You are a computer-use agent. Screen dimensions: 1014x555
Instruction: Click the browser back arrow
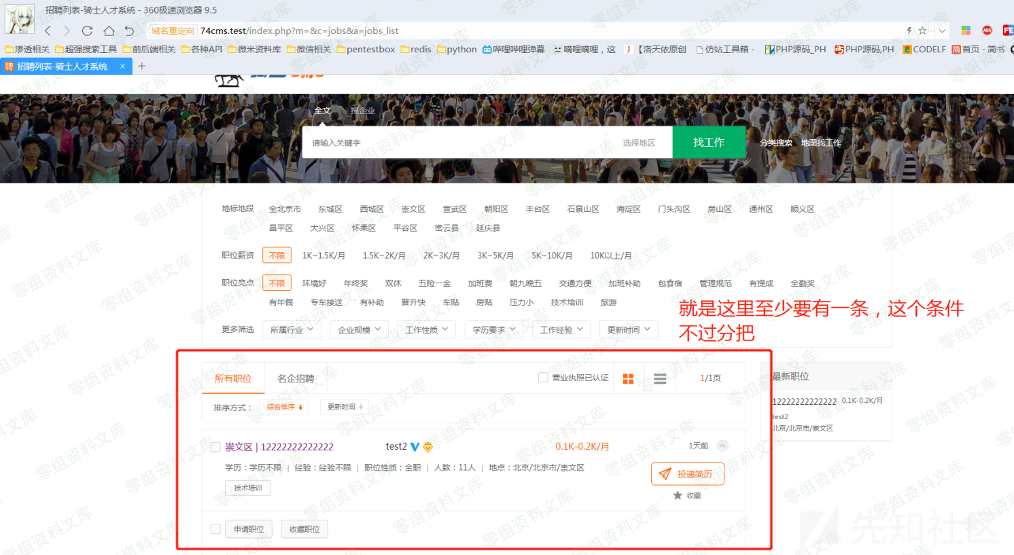[x=48, y=31]
